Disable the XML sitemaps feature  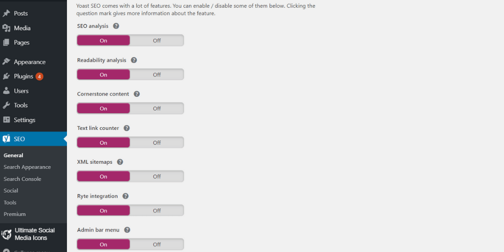(157, 176)
